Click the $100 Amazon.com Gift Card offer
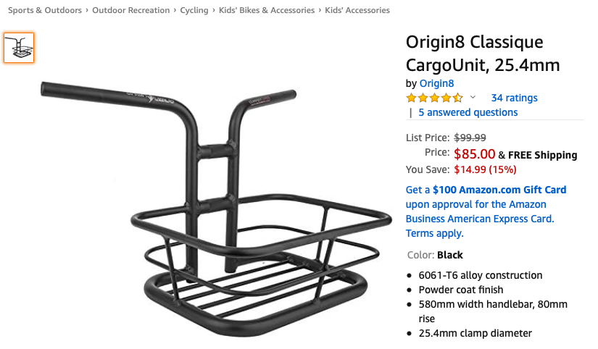The width and height of the screenshot is (598, 349). pos(499,190)
